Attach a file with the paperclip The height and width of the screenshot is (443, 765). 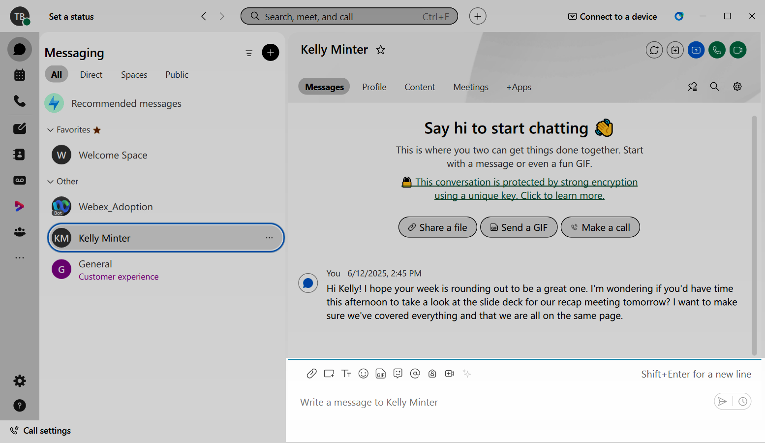tap(311, 374)
